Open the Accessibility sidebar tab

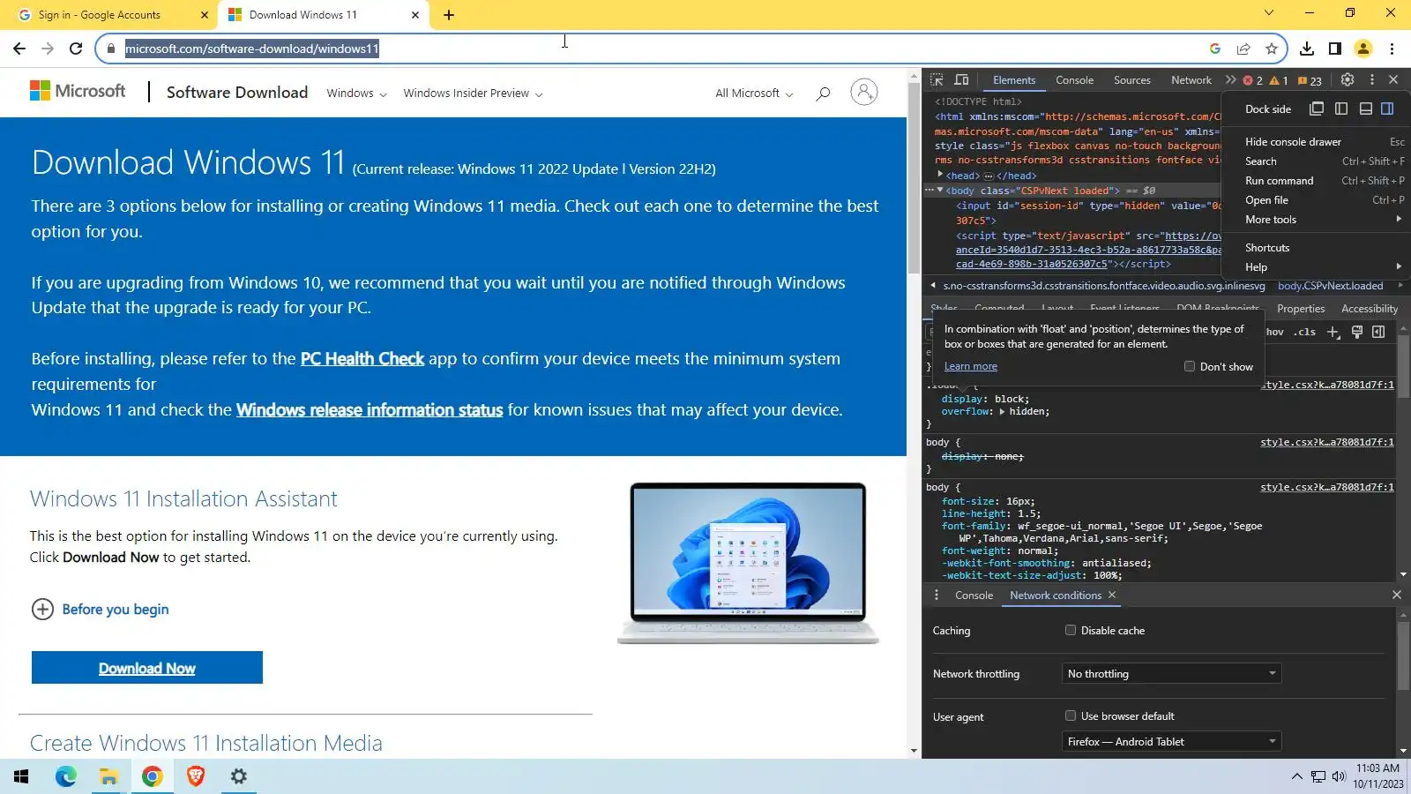pos(1370,309)
